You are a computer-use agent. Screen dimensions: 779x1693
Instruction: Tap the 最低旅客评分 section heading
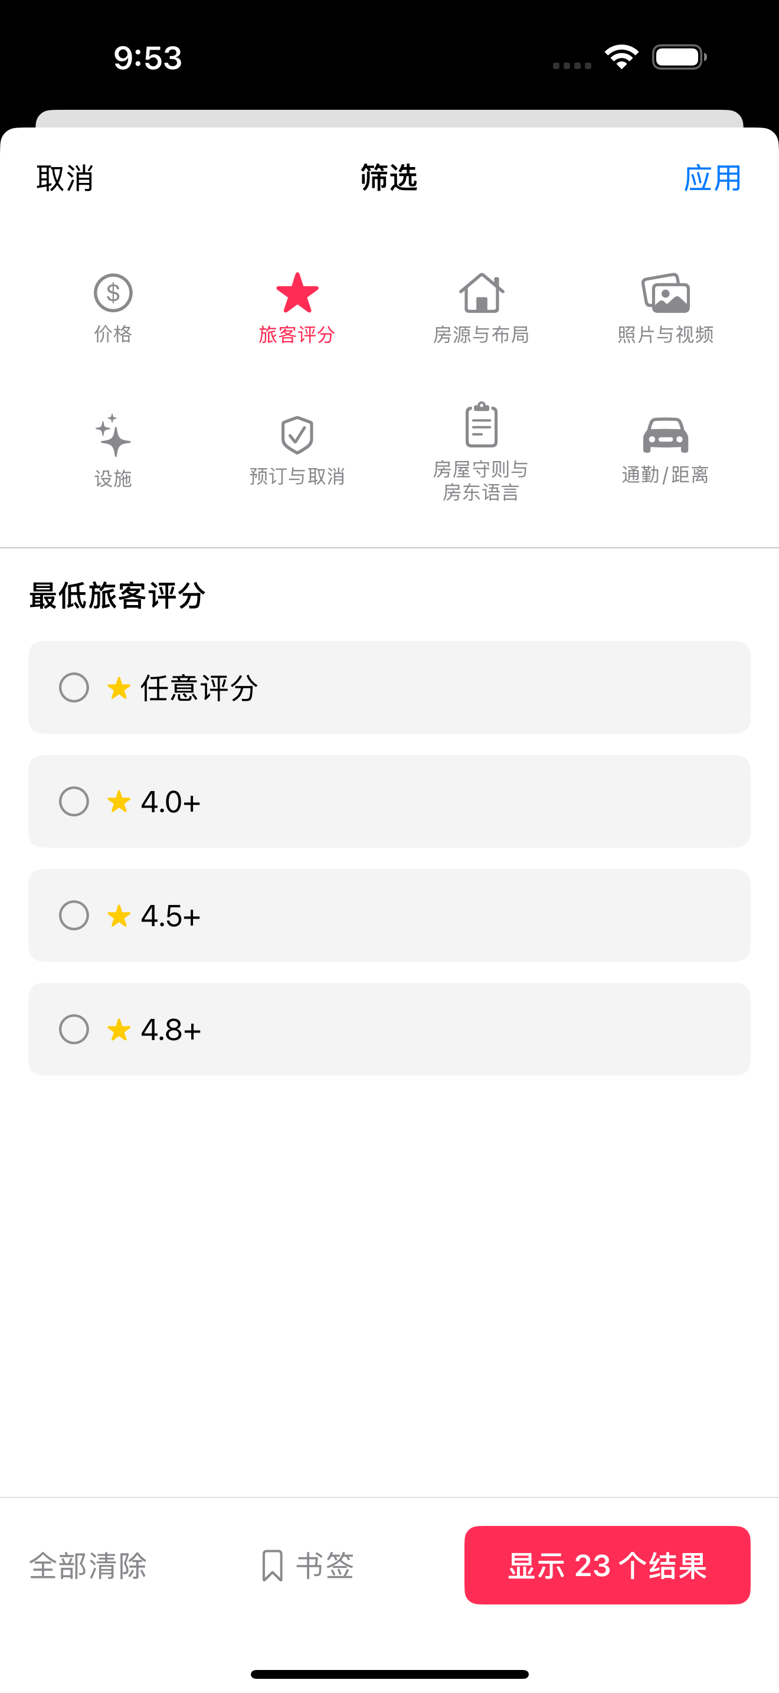coord(117,596)
